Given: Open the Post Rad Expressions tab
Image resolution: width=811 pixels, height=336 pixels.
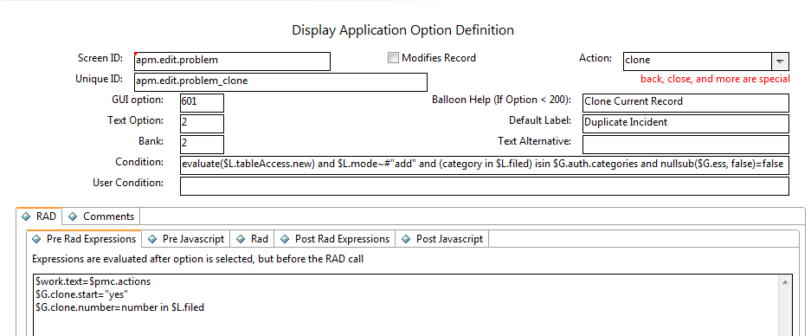Looking at the screenshot, I should click(x=335, y=239).
